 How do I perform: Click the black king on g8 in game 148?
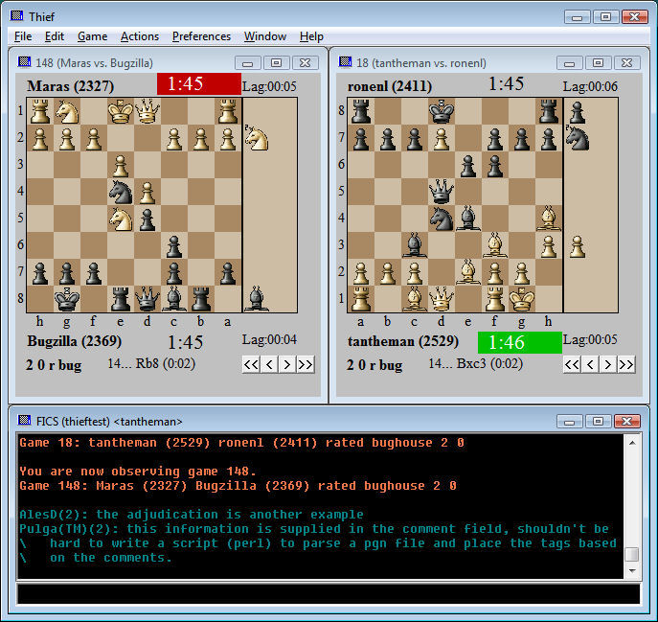pos(67,299)
